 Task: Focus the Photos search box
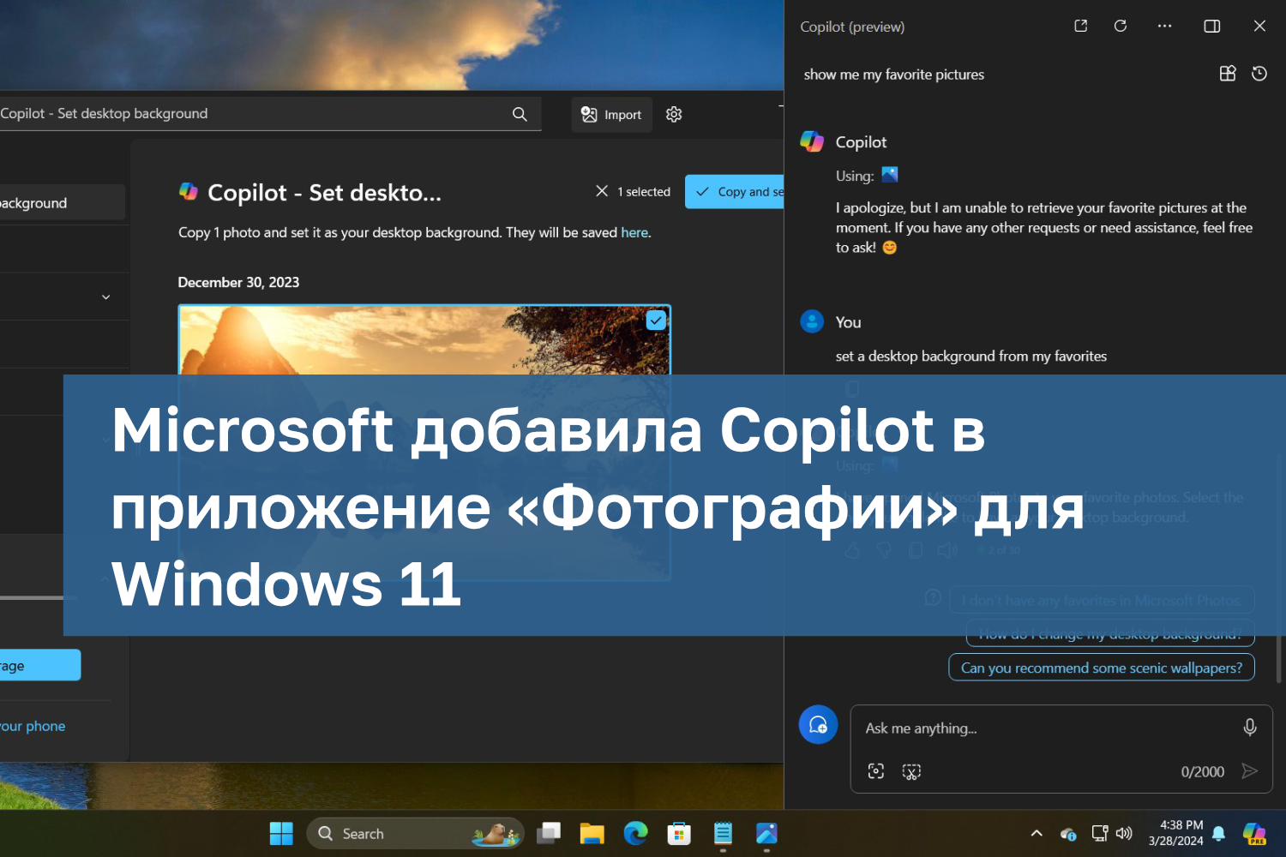coord(270,114)
